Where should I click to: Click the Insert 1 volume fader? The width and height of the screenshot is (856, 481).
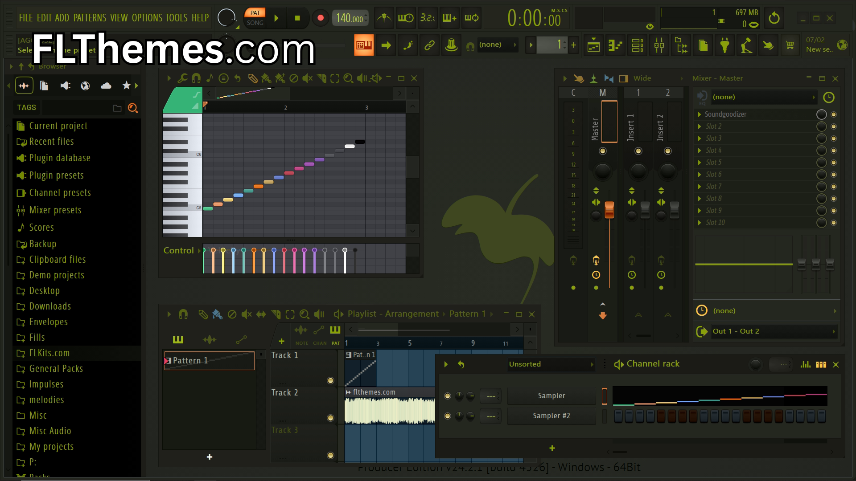pos(645,210)
